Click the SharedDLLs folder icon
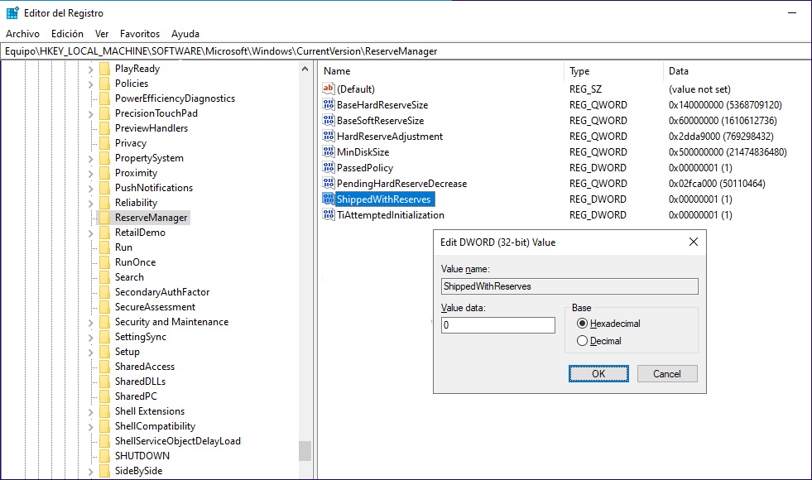The height and width of the screenshot is (480, 812). (104, 382)
